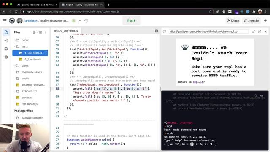The height and width of the screenshot is (152, 270).
Task: Open preview in new tab icon
Action: point(259,32)
